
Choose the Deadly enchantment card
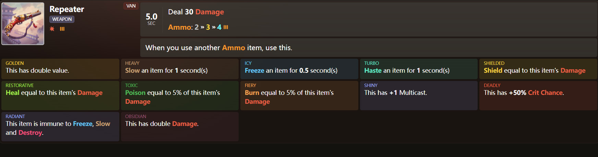pyautogui.click(x=538, y=96)
